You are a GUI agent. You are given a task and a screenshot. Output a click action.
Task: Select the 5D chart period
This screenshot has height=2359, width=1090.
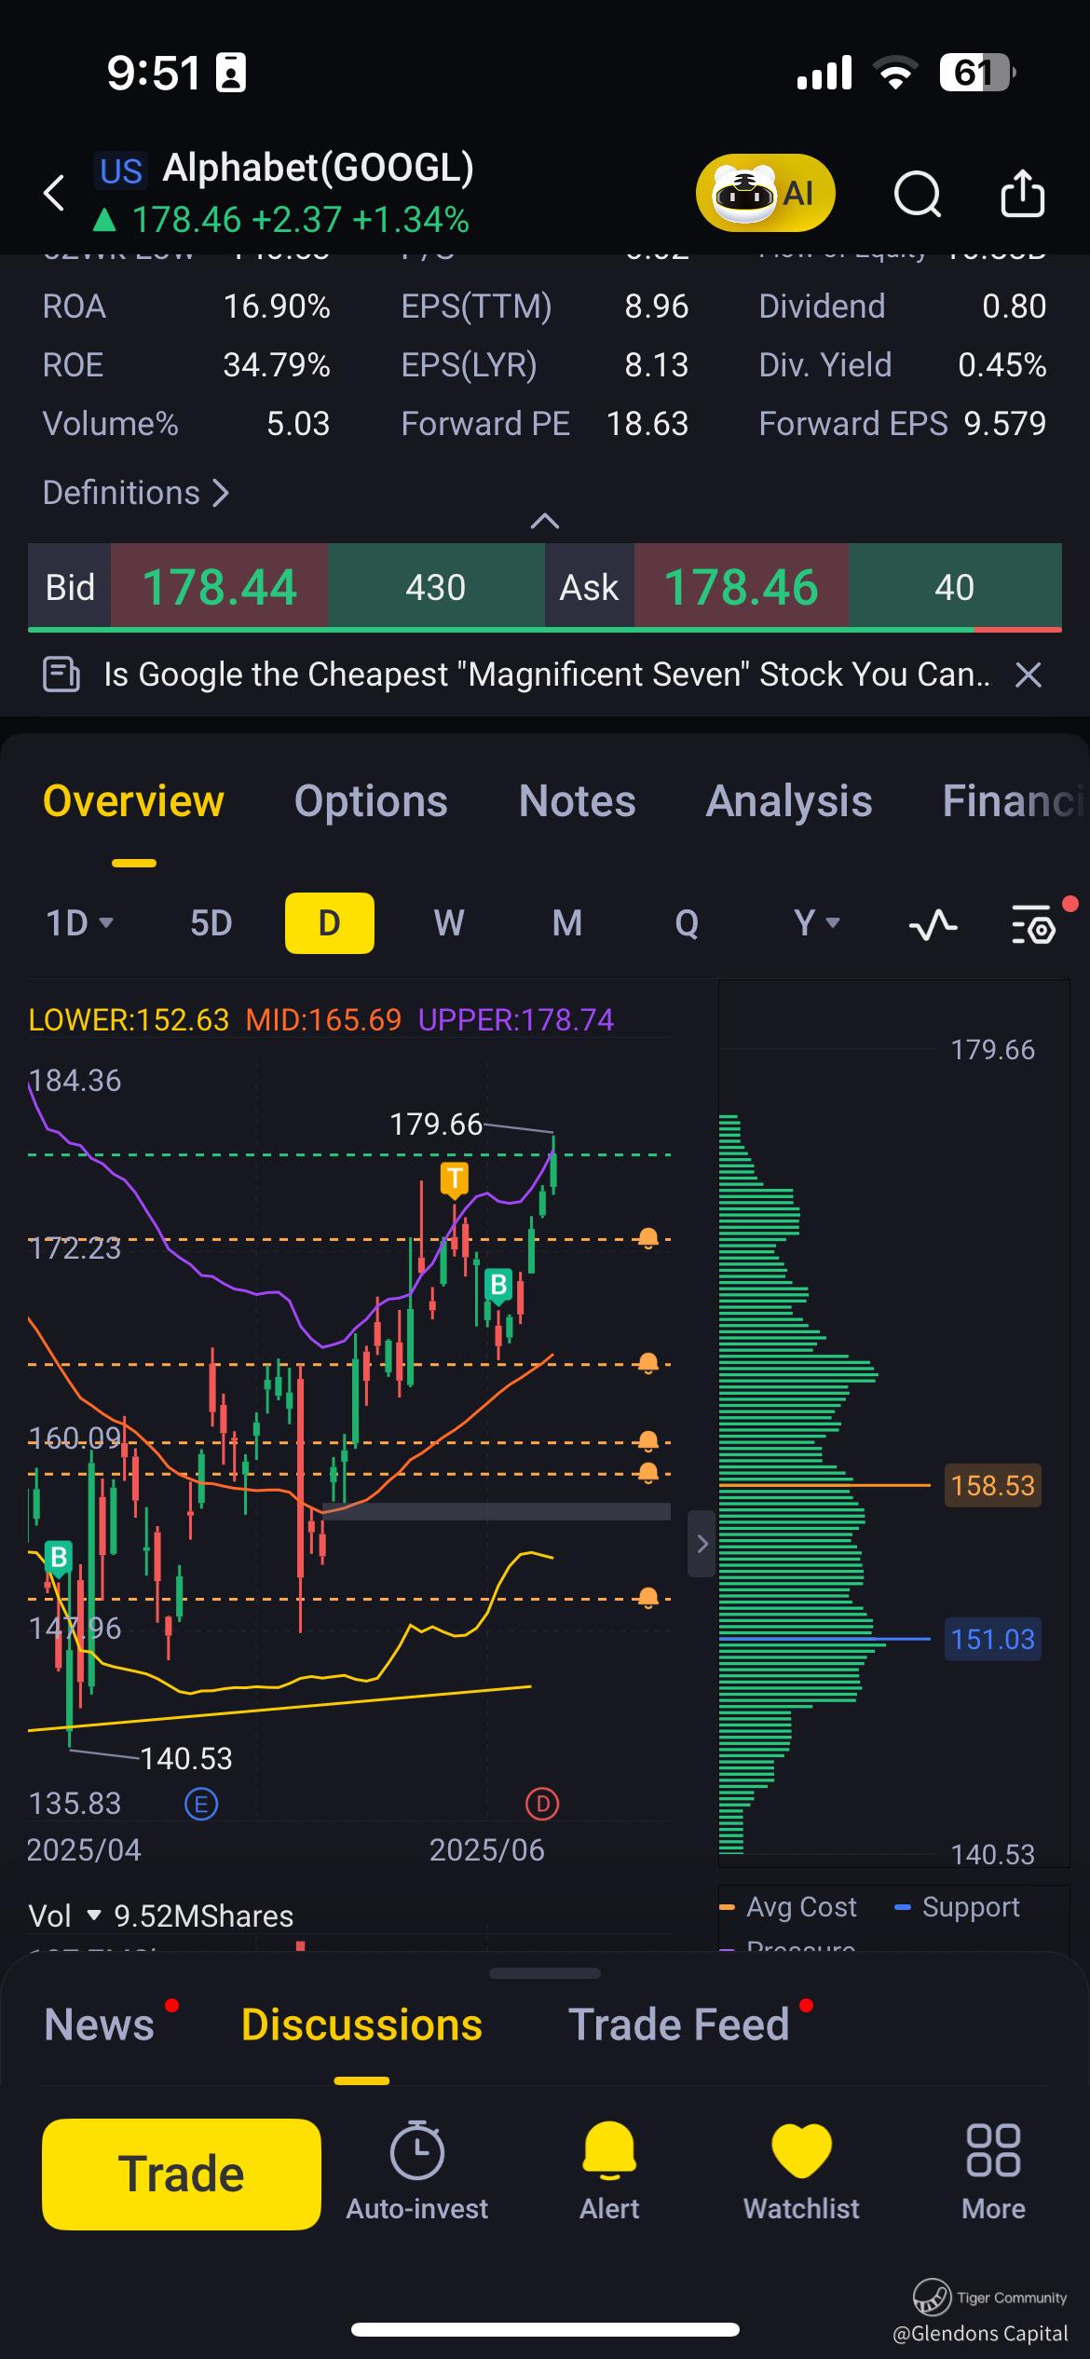[x=211, y=923]
